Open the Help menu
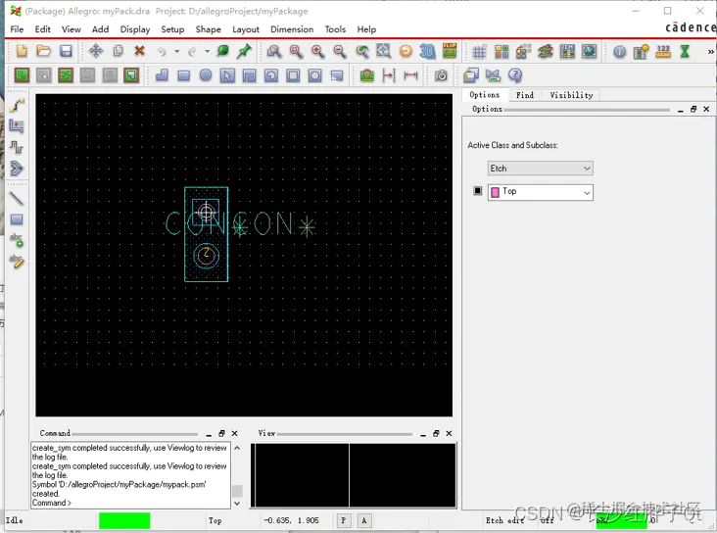 366,29
